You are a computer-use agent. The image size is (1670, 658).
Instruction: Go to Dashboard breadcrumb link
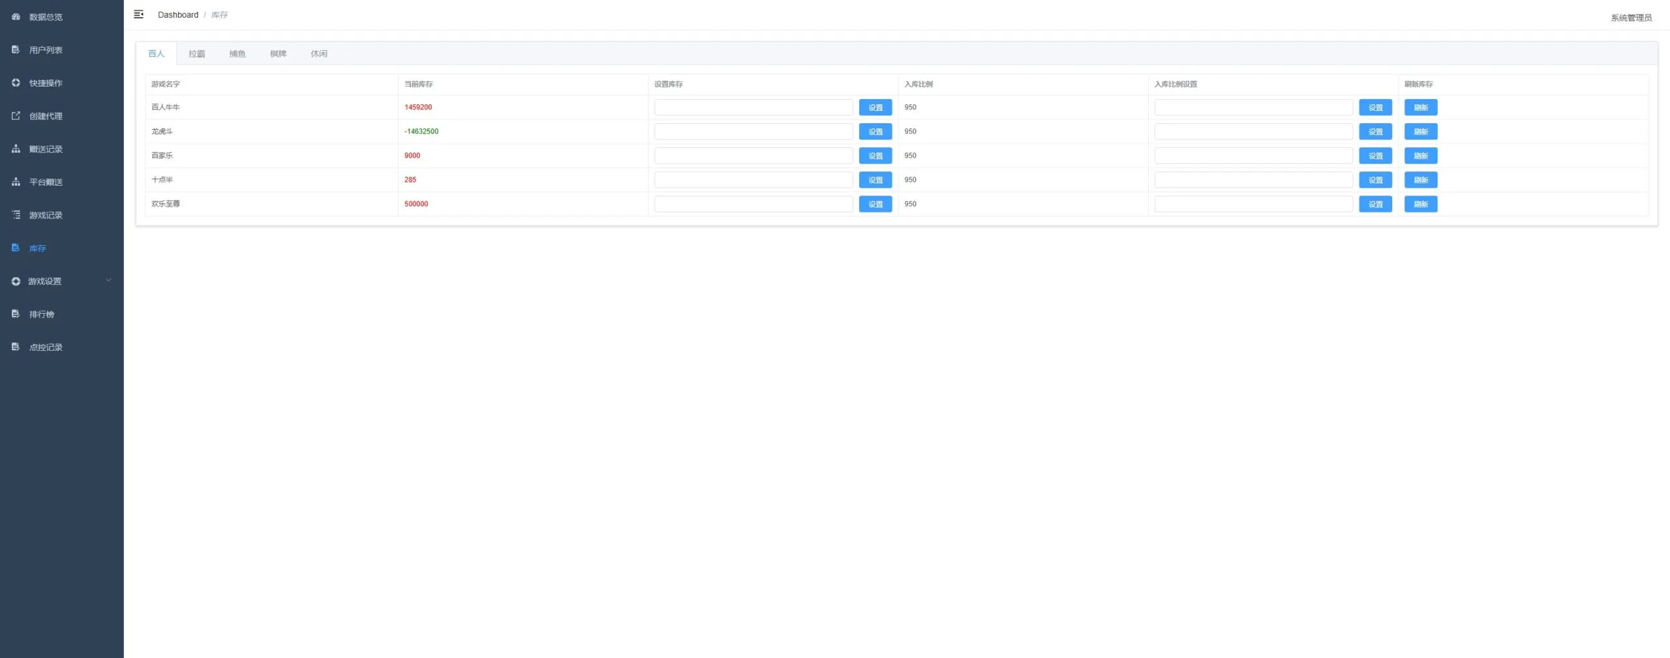point(178,14)
